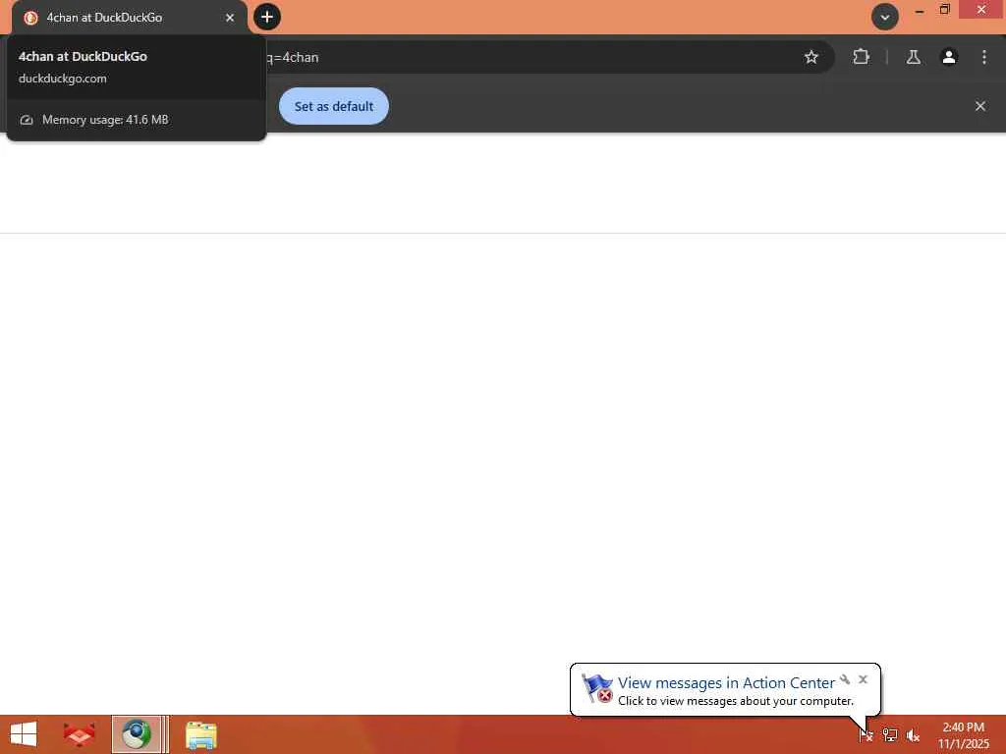Open the three-dot browser menu
The image size is (1006, 754).
point(983,57)
